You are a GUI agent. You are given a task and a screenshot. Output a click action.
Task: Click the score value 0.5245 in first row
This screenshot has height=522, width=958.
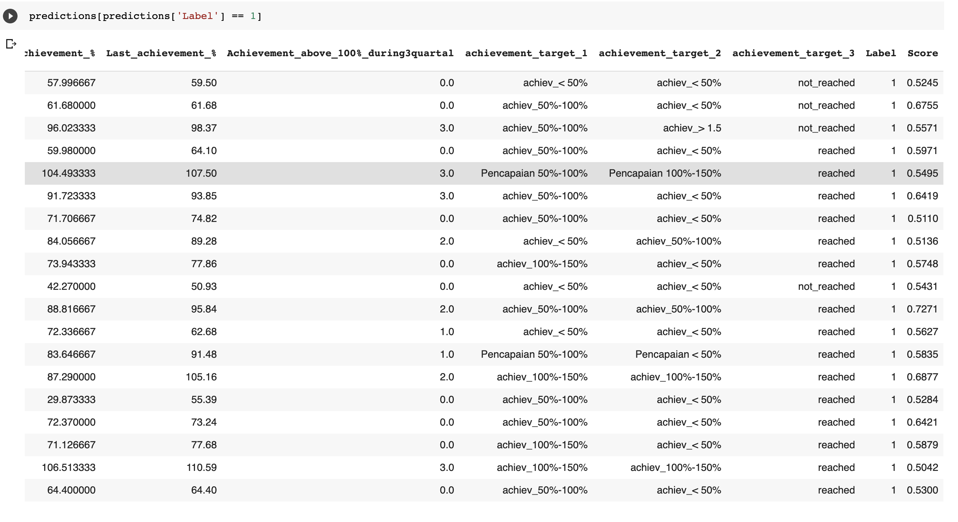(x=923, y=82)
